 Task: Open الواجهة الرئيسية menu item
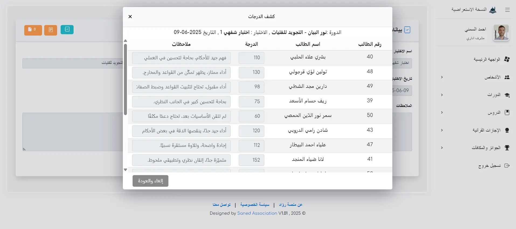pos(487,59)
